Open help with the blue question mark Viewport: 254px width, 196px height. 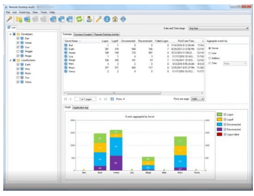point(107,19)
